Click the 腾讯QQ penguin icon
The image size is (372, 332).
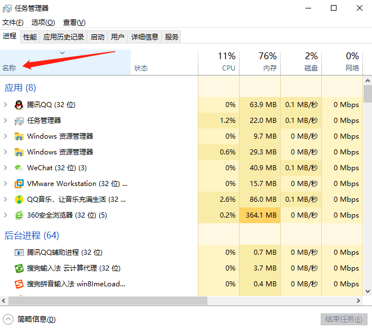click(x=19, y=105)
